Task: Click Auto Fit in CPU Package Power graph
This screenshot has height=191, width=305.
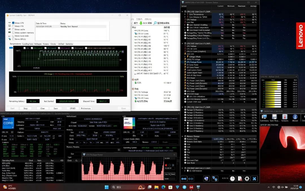Action: (x=167, y=174)
